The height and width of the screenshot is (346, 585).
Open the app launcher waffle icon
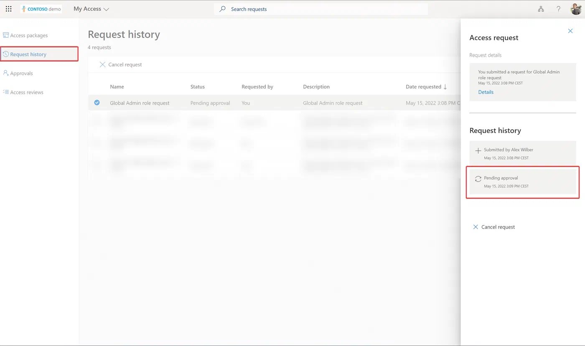(x=8, y=9)
